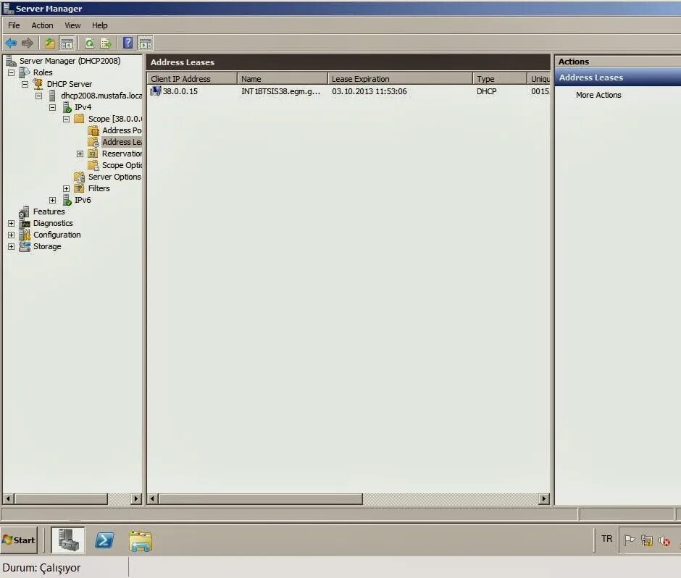The image size is (681, 578).
Task: Click the leases list scrollbar right arrow
Action: (x=544, y=498)
